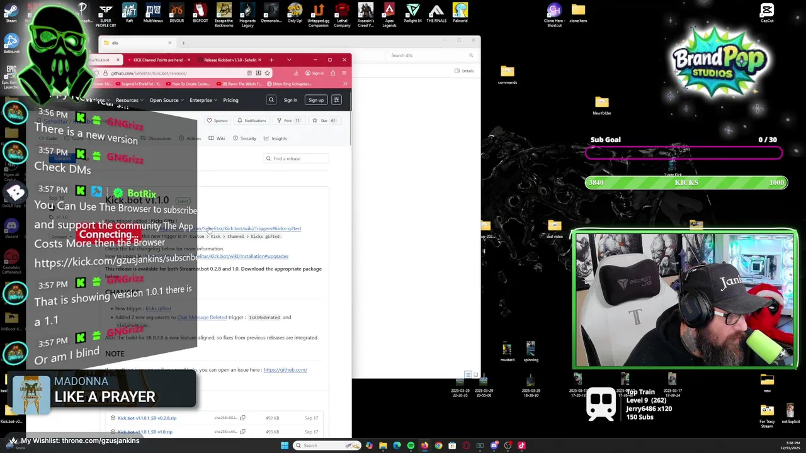806x453 pixels.
Task: Open the Firefox list all tabs chevron
Action: pyautogui.click(x=289, y=60)
